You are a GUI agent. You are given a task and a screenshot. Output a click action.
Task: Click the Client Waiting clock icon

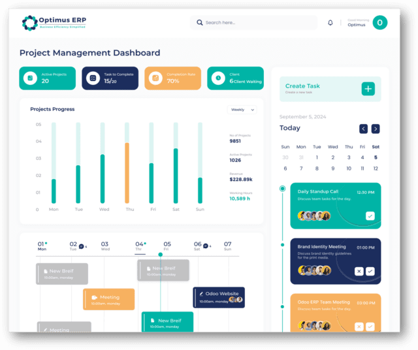click(218, 78)
